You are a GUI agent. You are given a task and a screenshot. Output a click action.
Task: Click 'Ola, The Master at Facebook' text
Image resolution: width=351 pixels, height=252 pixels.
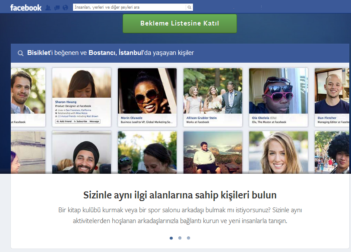point(269,122)
